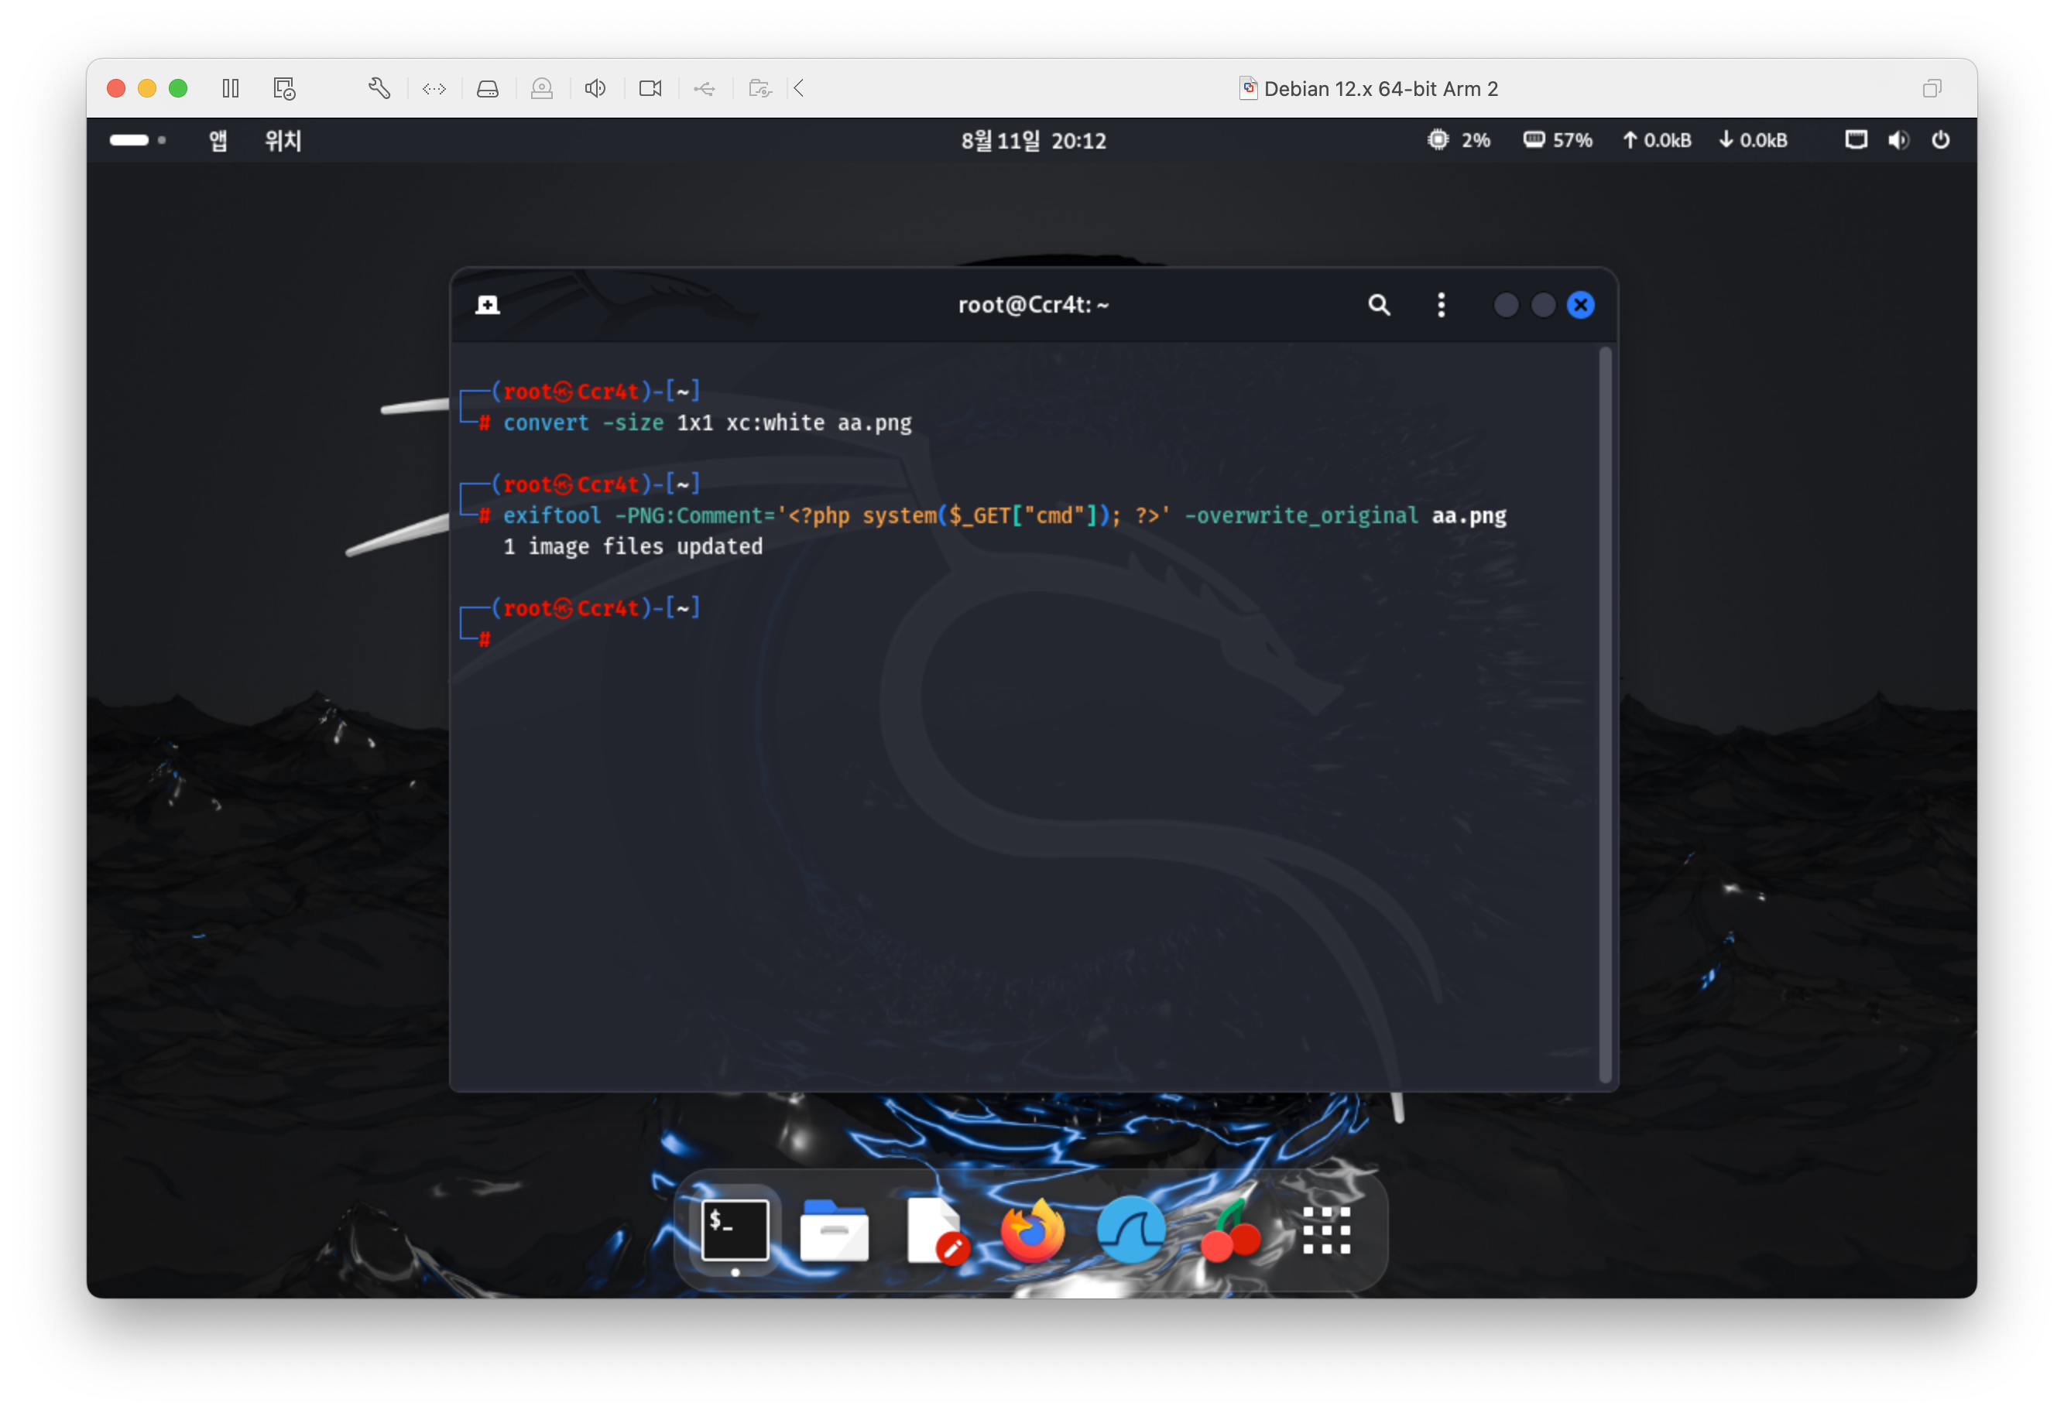Open the 위치 places menu
Screen dimensions: 2064x1413
[283, 140]
